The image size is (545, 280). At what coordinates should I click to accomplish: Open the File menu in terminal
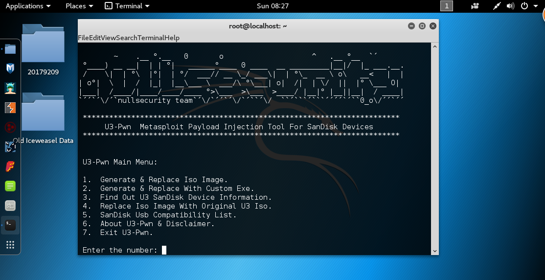84,38
